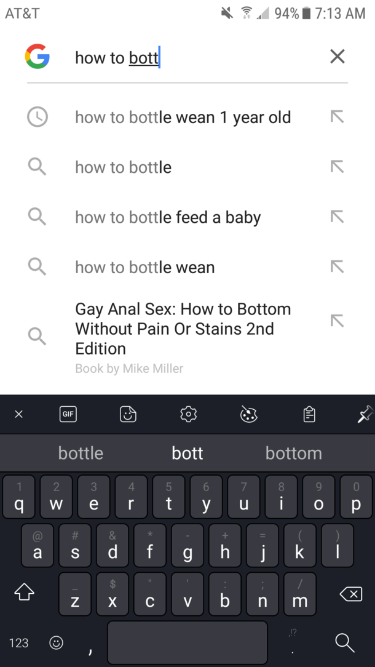
Task: Open keyboard theme palette
Action: tap(248, 415)
